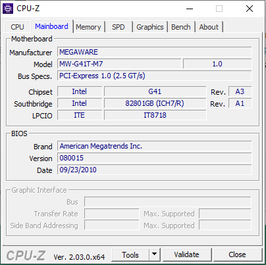Minimize the CPU-Z window
This screenshot has width=266, height=265.
190,9
